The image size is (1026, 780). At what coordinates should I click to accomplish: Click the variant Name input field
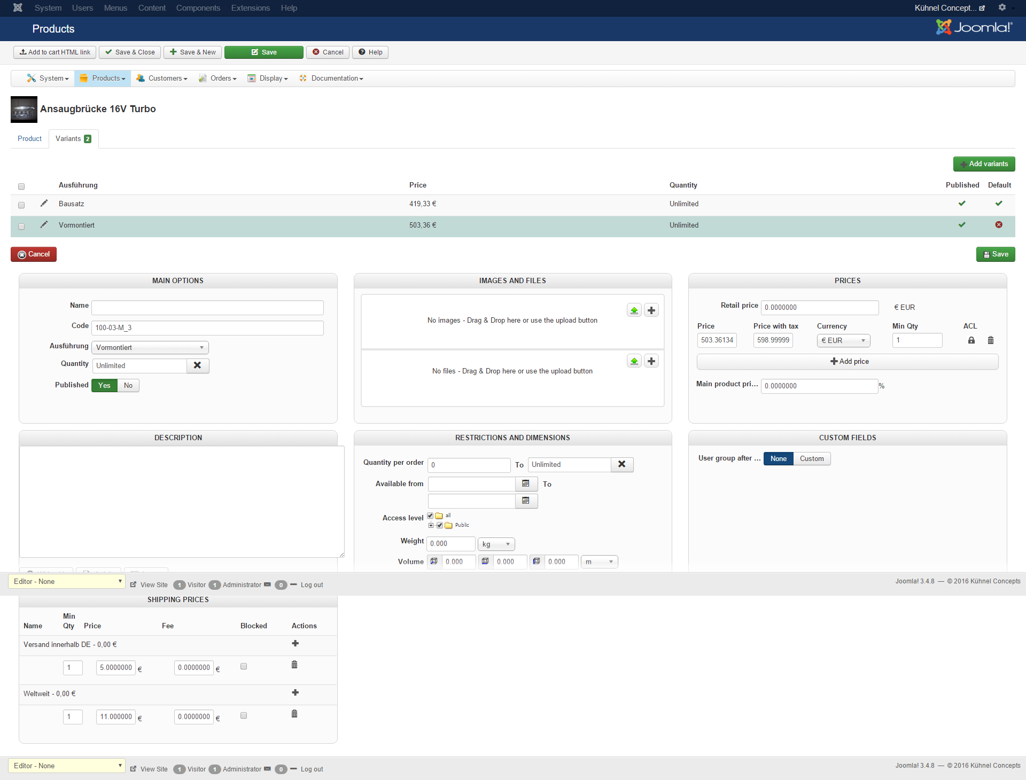point(207,308)
